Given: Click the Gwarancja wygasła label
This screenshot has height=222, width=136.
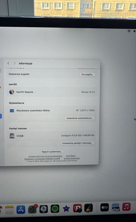Looking at the screenshot, I should [19, 74].
